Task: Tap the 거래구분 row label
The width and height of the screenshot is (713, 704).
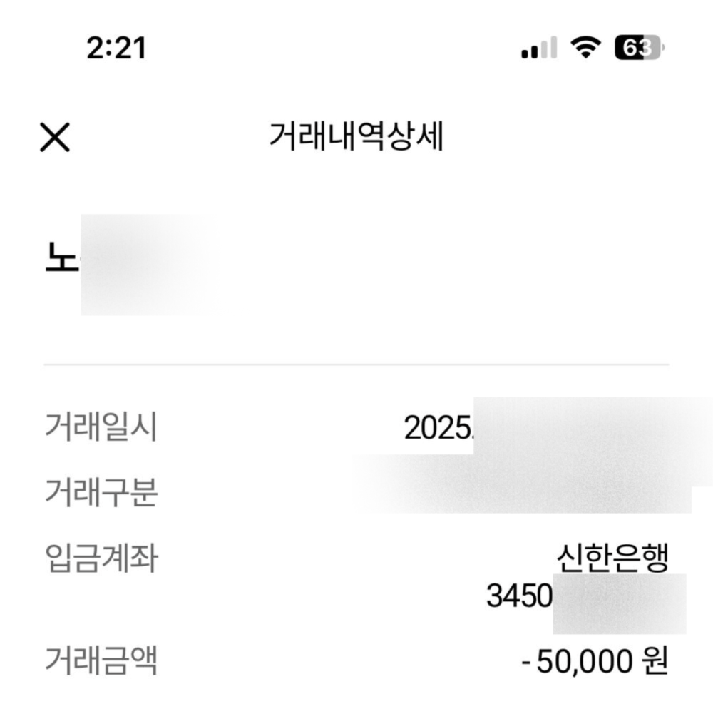Action: tap(101, 492)
